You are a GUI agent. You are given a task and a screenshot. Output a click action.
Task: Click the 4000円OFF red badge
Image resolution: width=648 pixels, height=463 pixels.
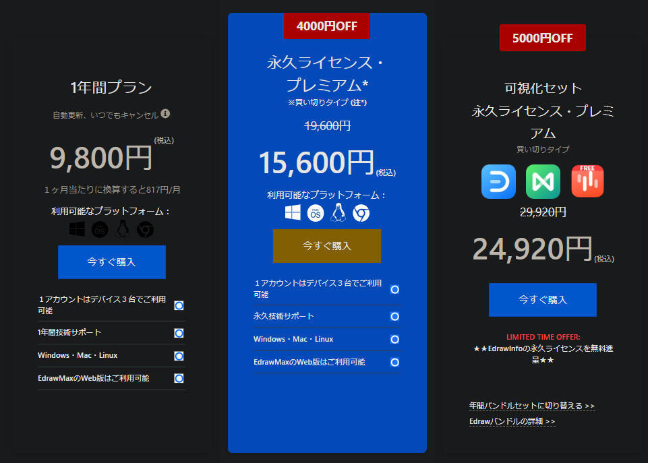[x=327, y=26]
